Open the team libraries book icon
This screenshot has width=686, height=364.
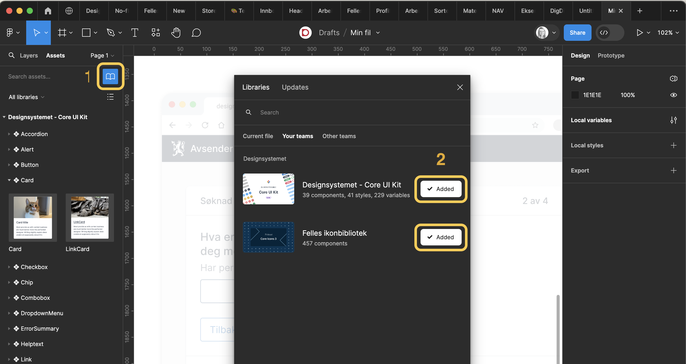(x=110, y=76)
